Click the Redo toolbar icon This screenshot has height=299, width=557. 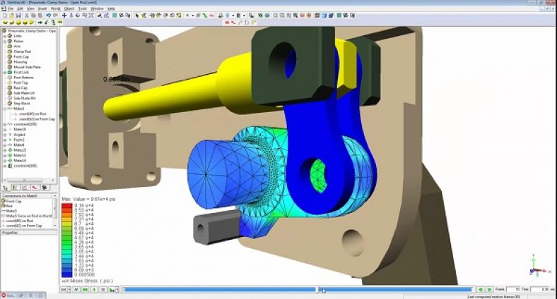click(x=55, y=16)
